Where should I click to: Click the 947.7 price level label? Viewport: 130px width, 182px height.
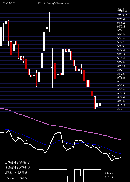pyautogui.click(x=122, y=42)
